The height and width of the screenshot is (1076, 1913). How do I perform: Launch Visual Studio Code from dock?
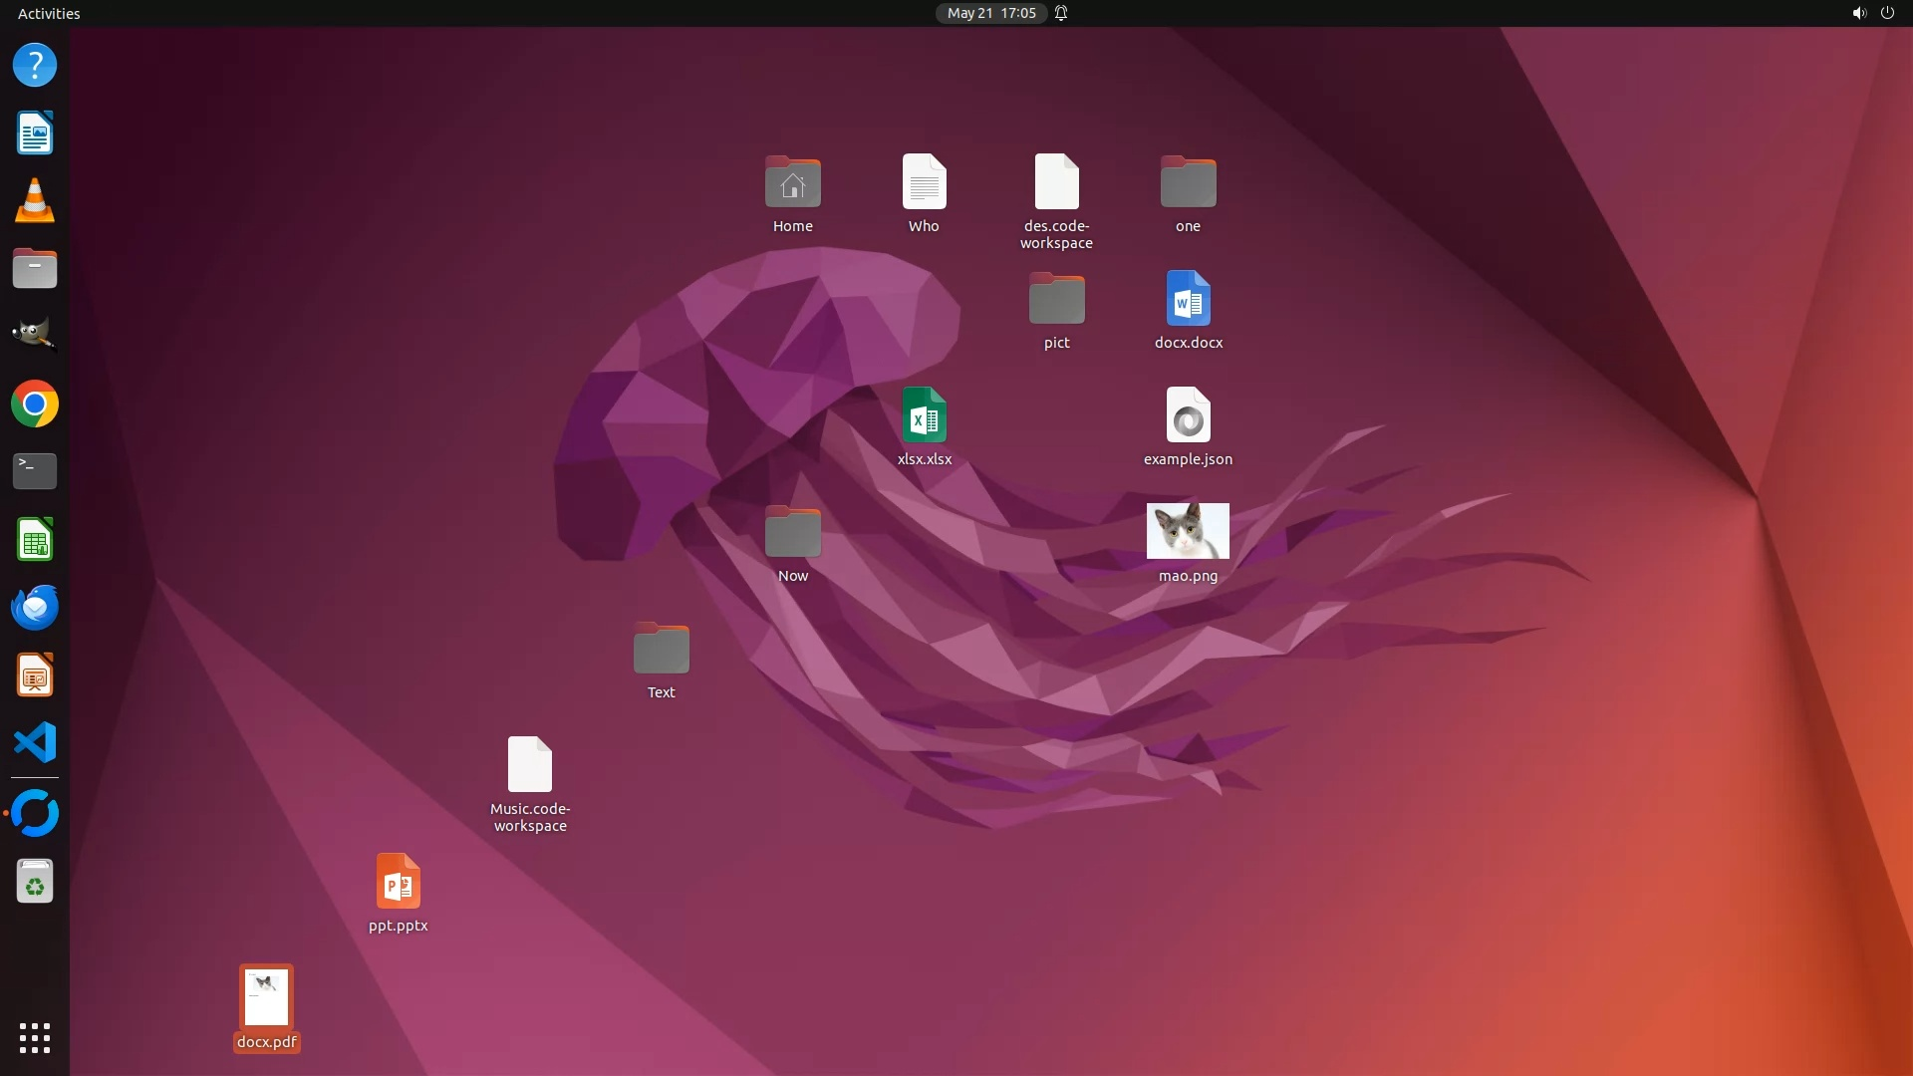[x=35, y=743]
